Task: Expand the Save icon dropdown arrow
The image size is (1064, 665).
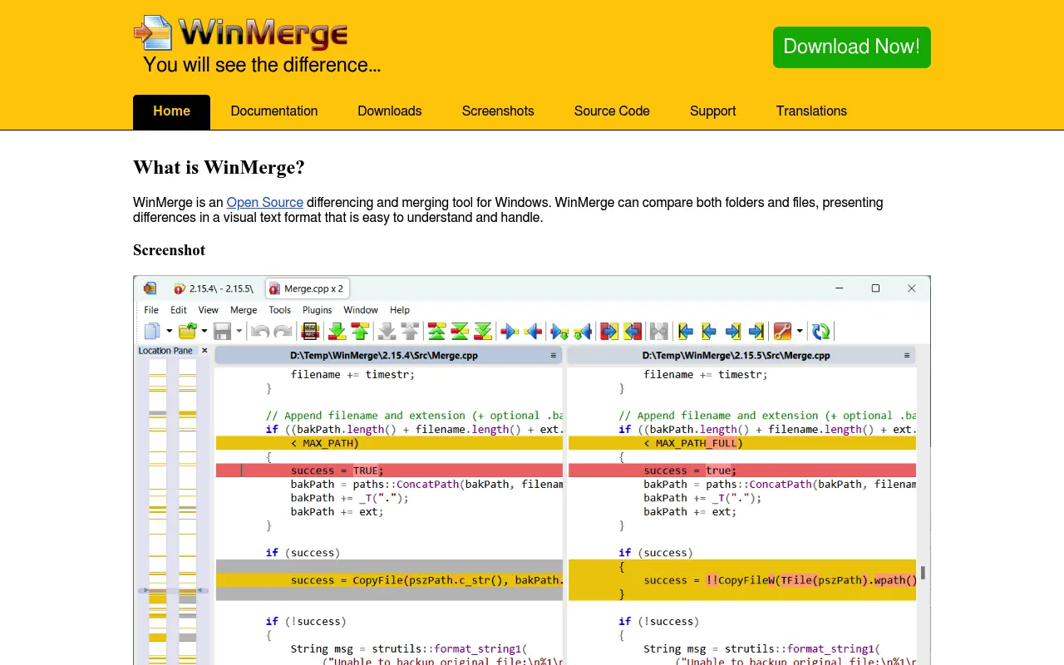Action: [x=239, y=331]
